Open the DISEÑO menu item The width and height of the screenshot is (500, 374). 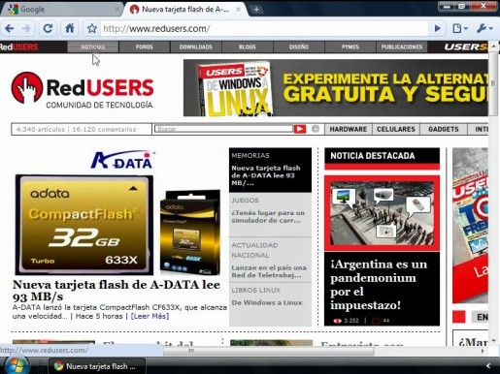tap(299, 47)
